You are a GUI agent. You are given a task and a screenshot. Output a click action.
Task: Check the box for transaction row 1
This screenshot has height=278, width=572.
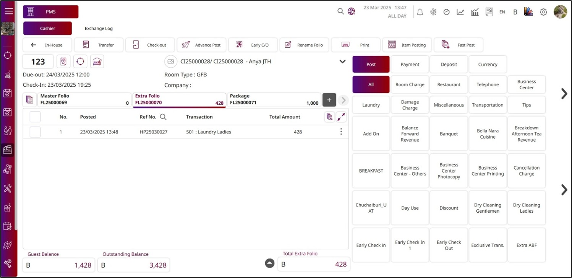35,132
